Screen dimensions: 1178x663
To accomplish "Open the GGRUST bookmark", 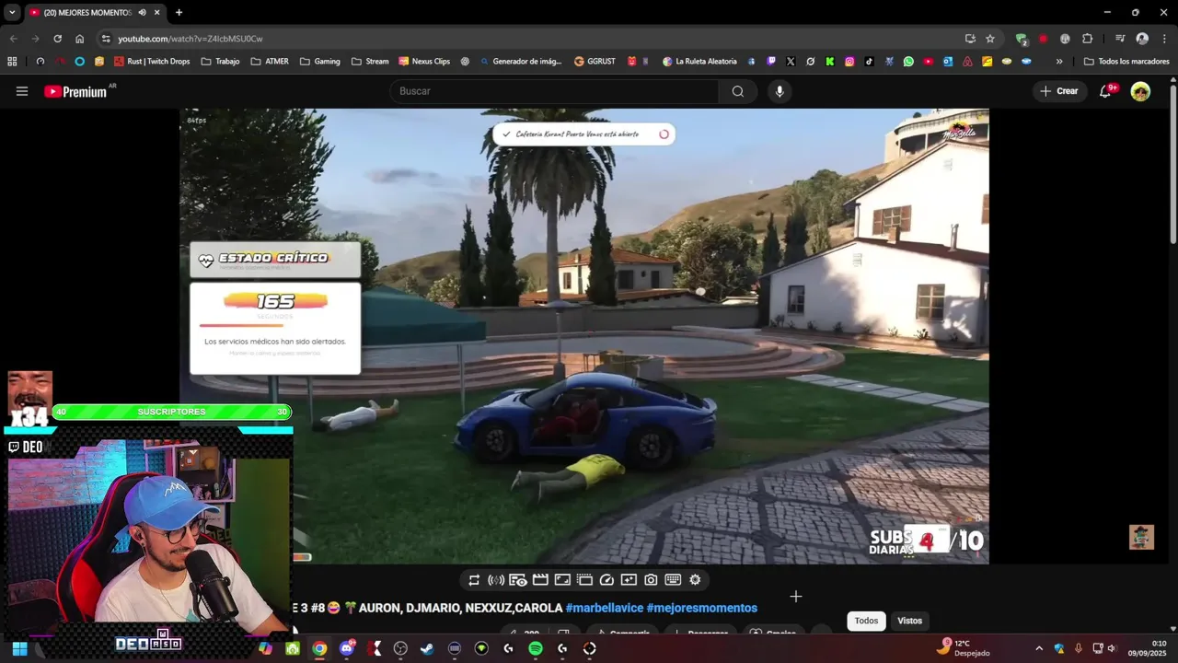I will tap(595, 62).
